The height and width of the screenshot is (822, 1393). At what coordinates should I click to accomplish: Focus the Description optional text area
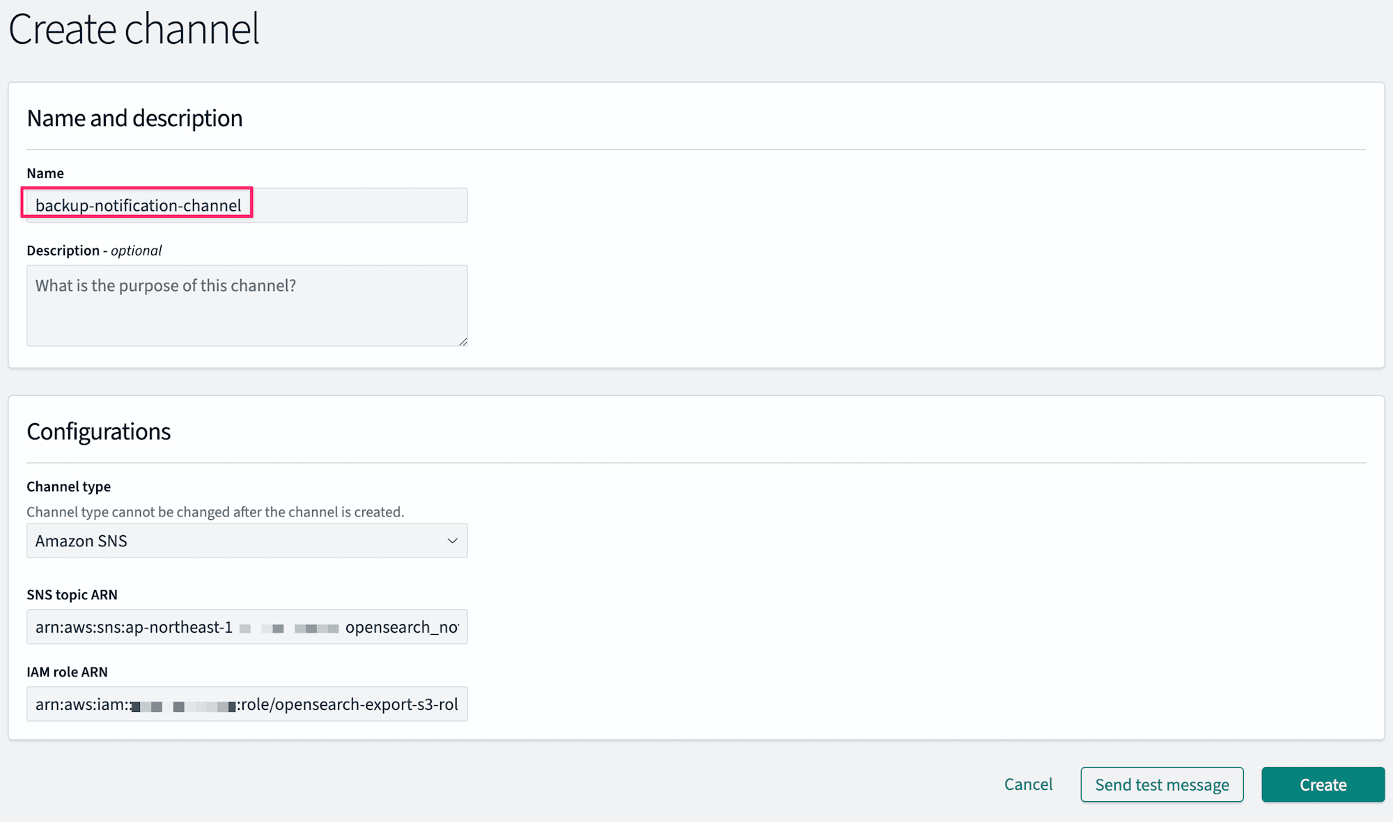pos(247,306)
